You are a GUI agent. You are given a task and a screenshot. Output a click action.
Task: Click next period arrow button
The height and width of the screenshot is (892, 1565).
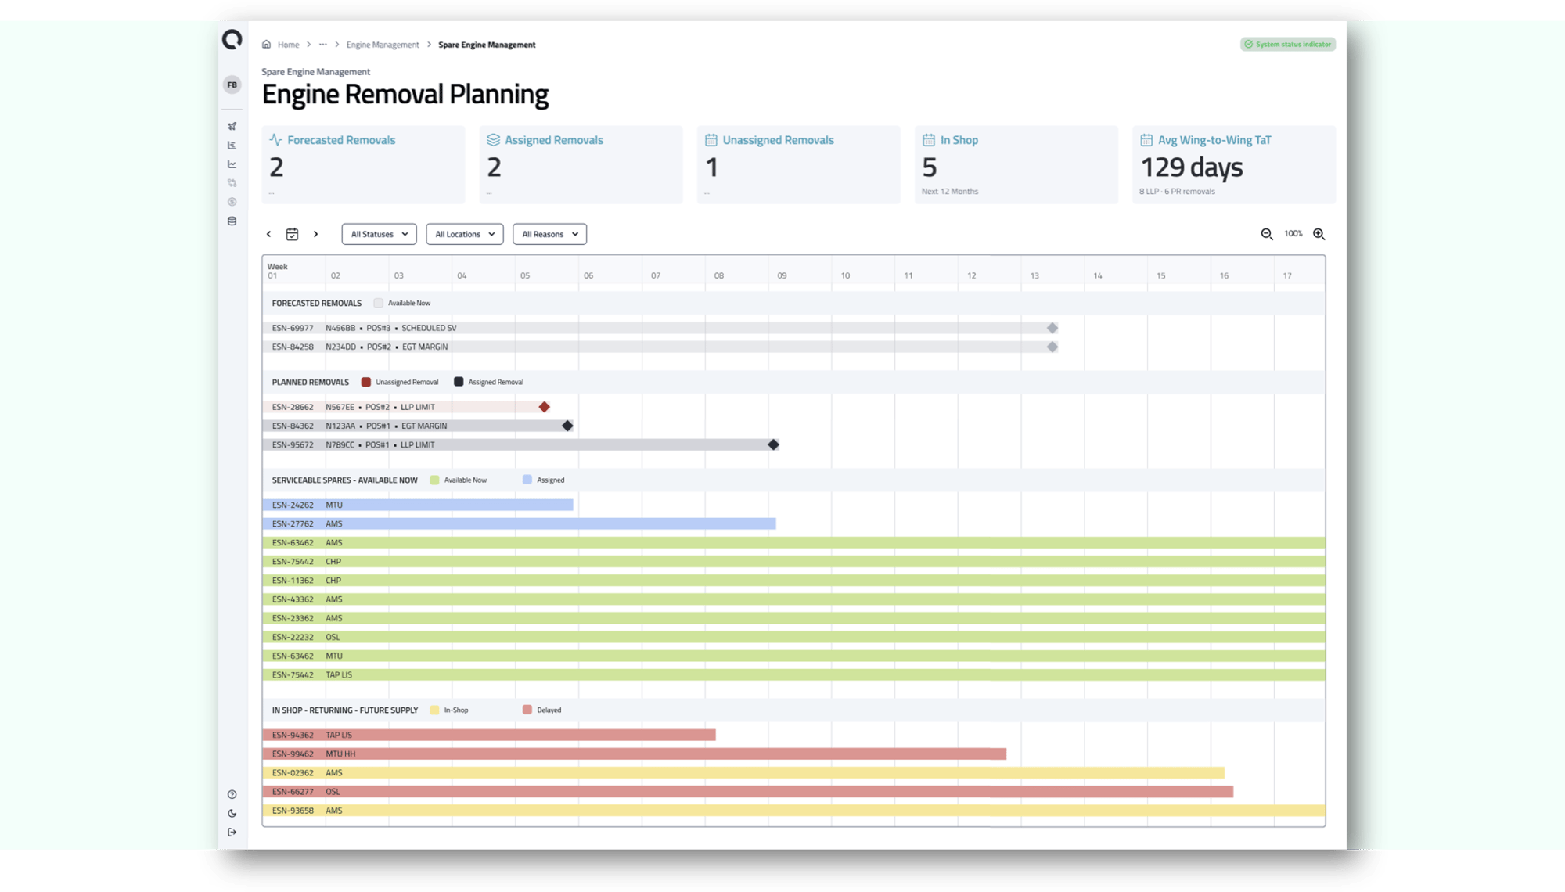(x=315, y=234)
